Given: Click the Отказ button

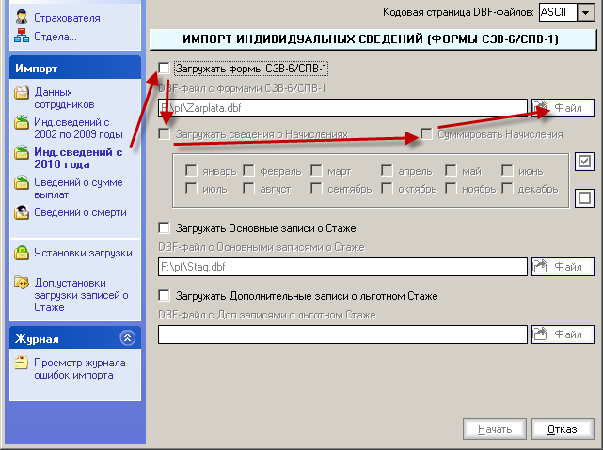Looking at the screenshot, I should (x=563, y=429).
